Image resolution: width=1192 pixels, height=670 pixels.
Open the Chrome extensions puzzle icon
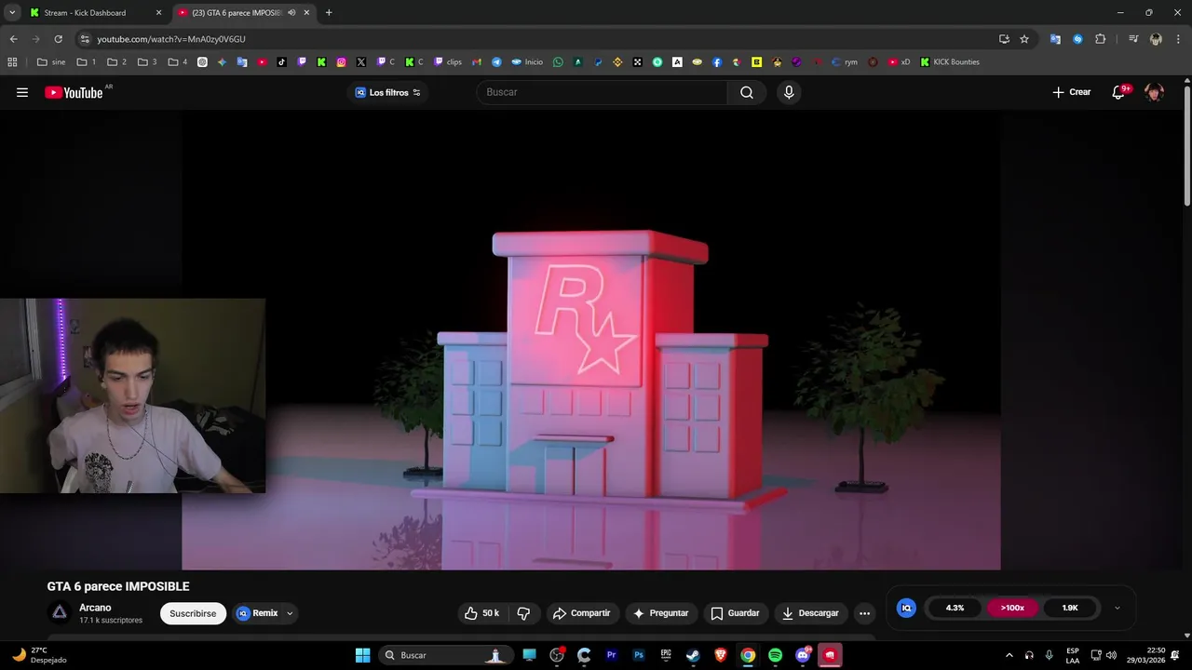coord(1101,39)
